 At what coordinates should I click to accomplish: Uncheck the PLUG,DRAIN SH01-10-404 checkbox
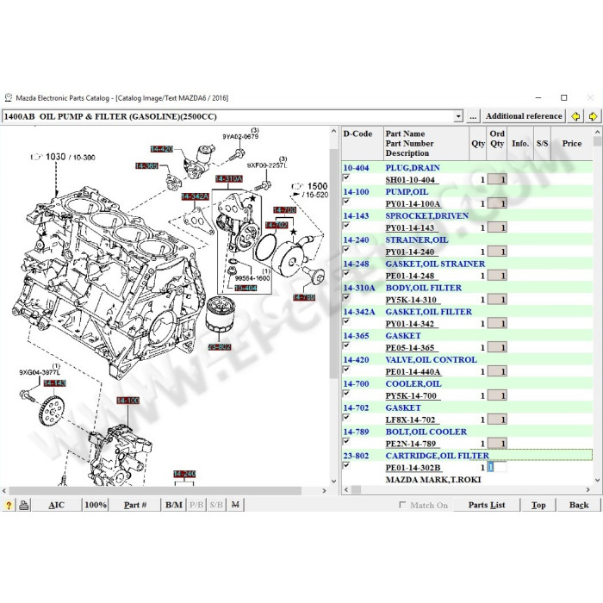tap(346, 177)
